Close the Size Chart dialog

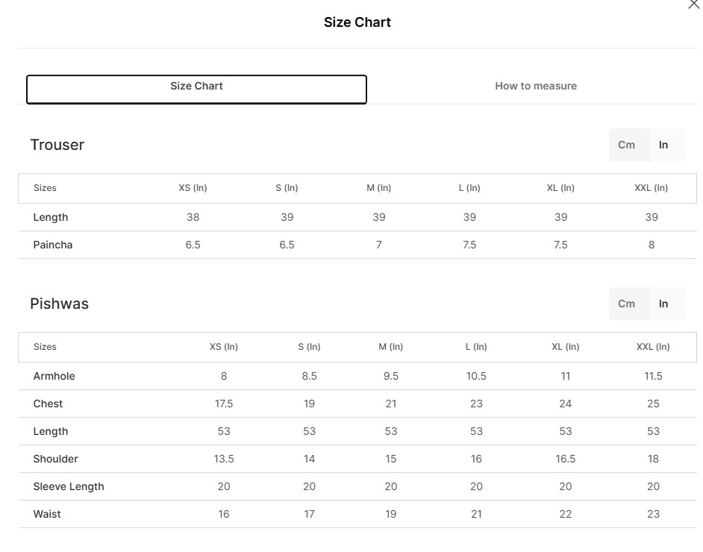[x=693, y=4]
